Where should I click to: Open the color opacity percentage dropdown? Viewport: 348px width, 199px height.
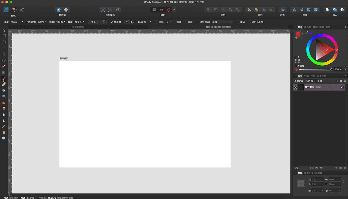coord(345,69)
